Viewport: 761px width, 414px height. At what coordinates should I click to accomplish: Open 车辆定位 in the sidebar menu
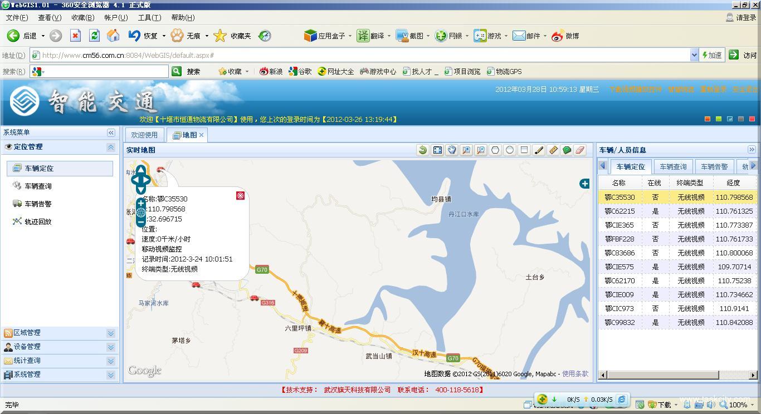point(60,168)
